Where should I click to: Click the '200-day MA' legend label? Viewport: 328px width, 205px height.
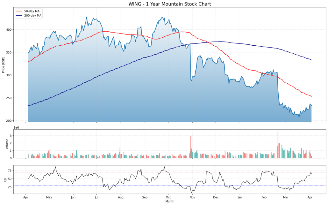coord(32,16)
